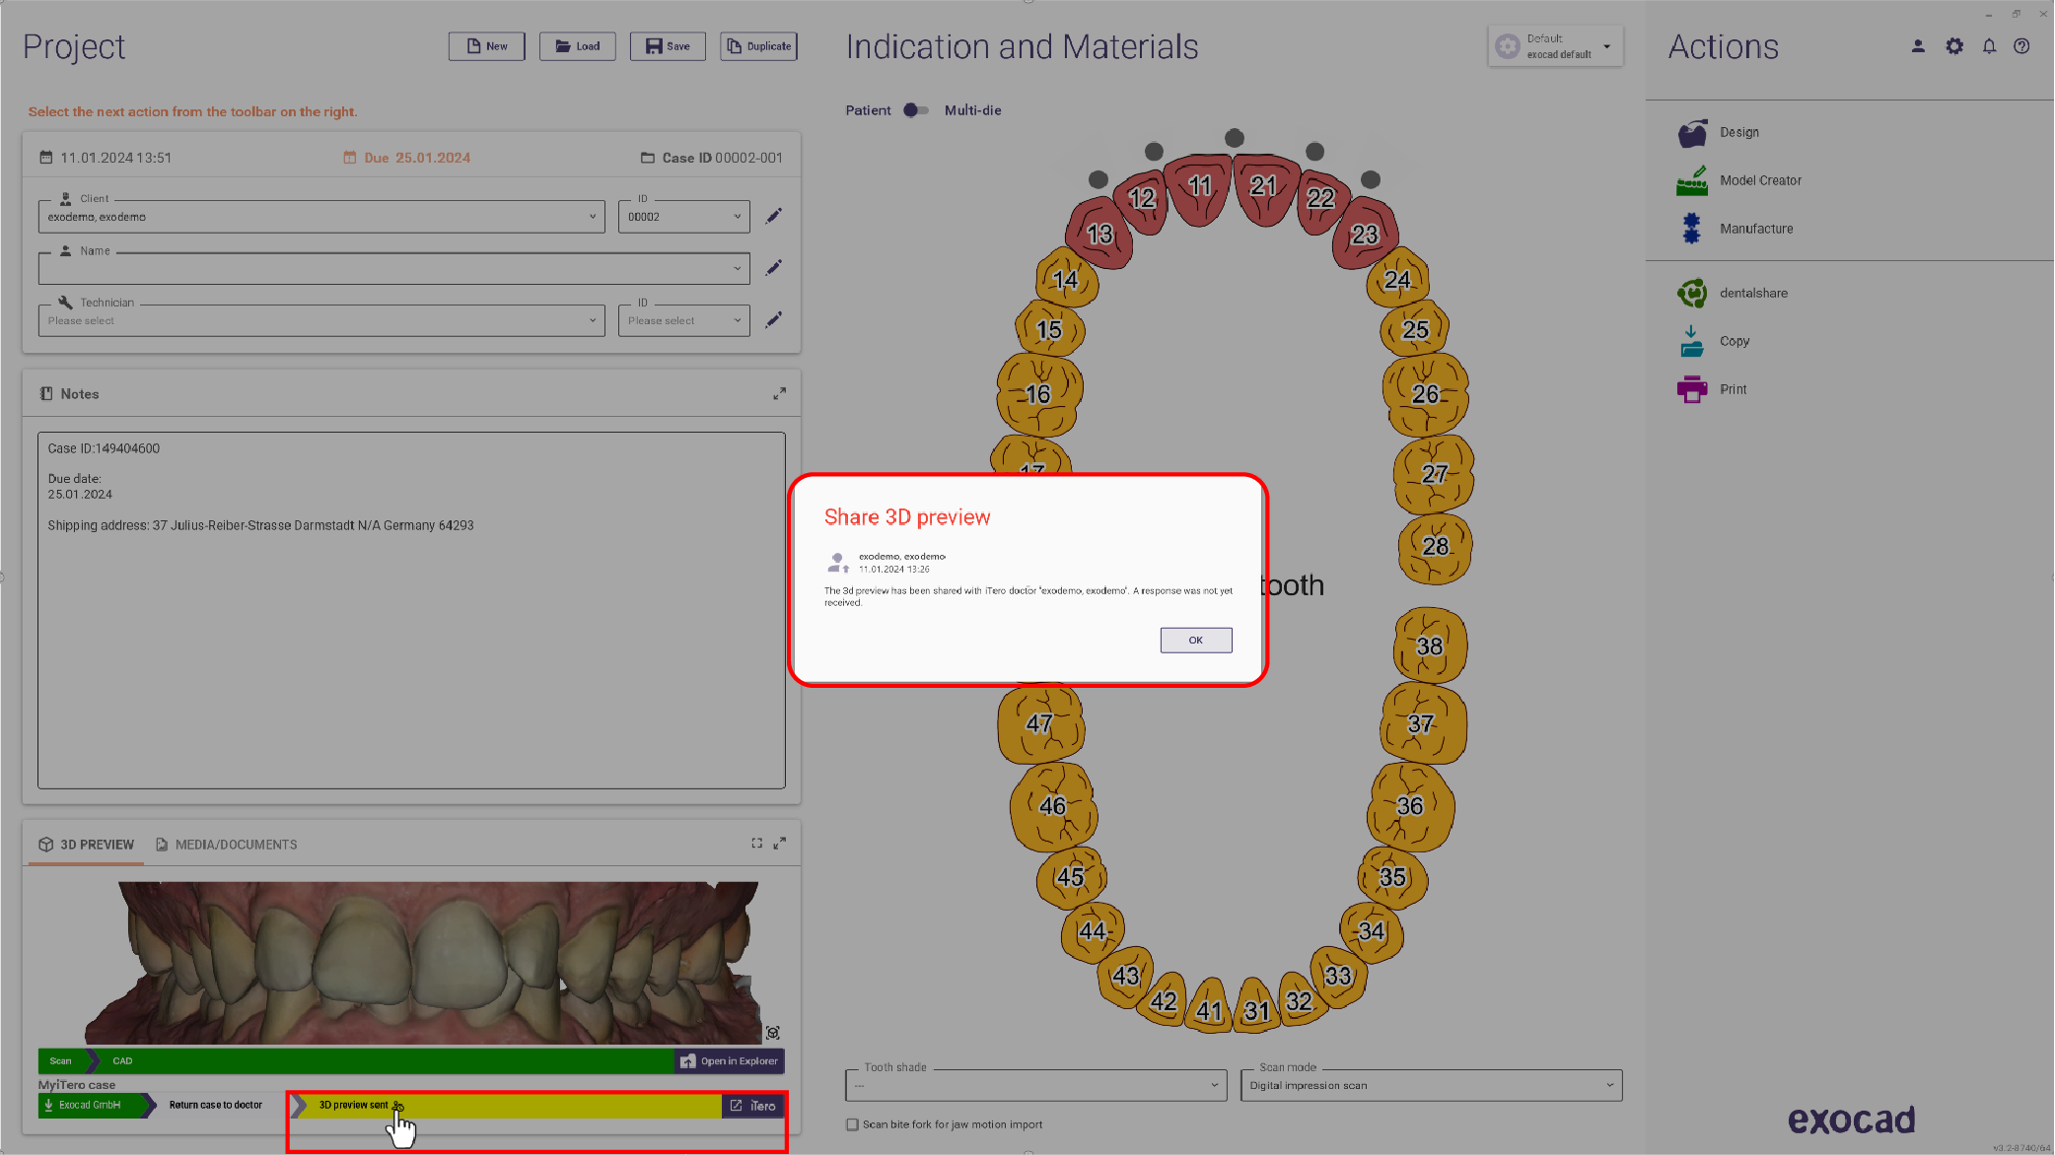Viewport: 2055px width, 1155px height.
Task: Click the Manufacture gear icon
Action: tap(1691, 229)
